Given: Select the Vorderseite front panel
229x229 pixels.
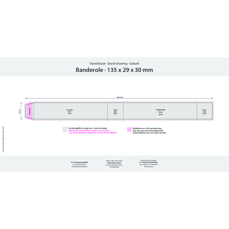Looking at the screenshot, I should coord(160,111).
